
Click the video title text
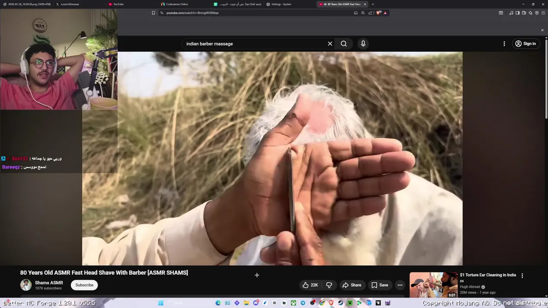click(104, 272)
